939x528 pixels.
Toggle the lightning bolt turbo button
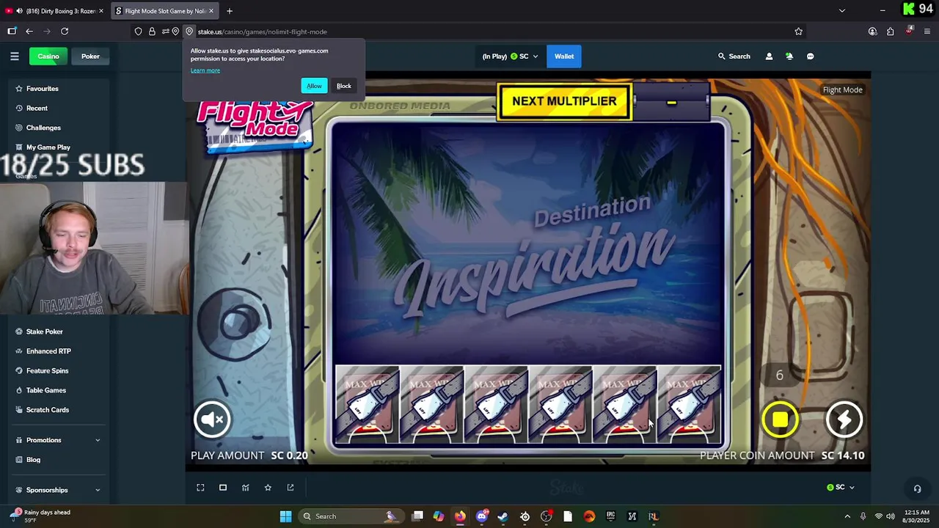tap(844, 419)
